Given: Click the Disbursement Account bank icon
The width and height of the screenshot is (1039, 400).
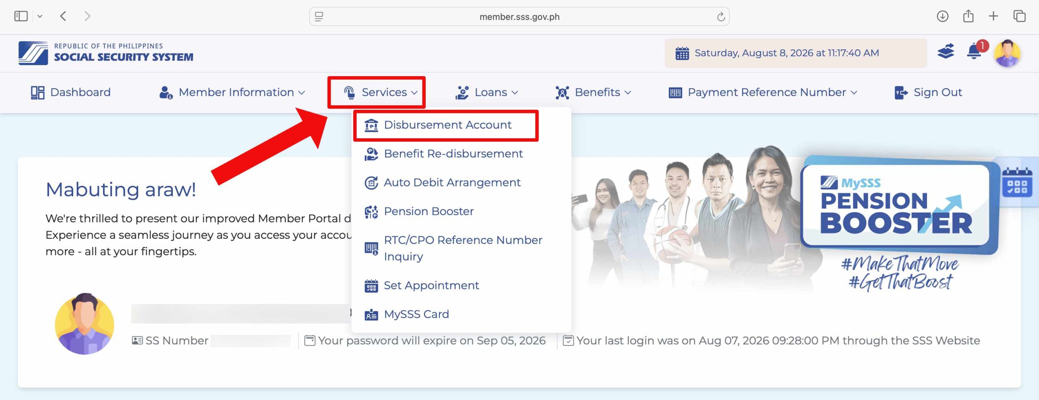Looking at the screenshot, I should 371,125.
